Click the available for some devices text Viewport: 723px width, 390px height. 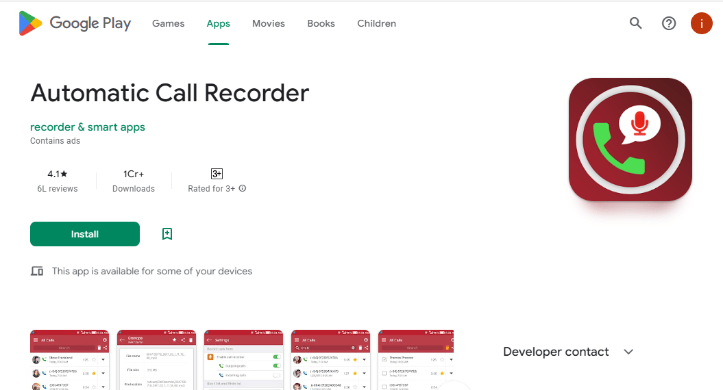click(x=152, y=271)
